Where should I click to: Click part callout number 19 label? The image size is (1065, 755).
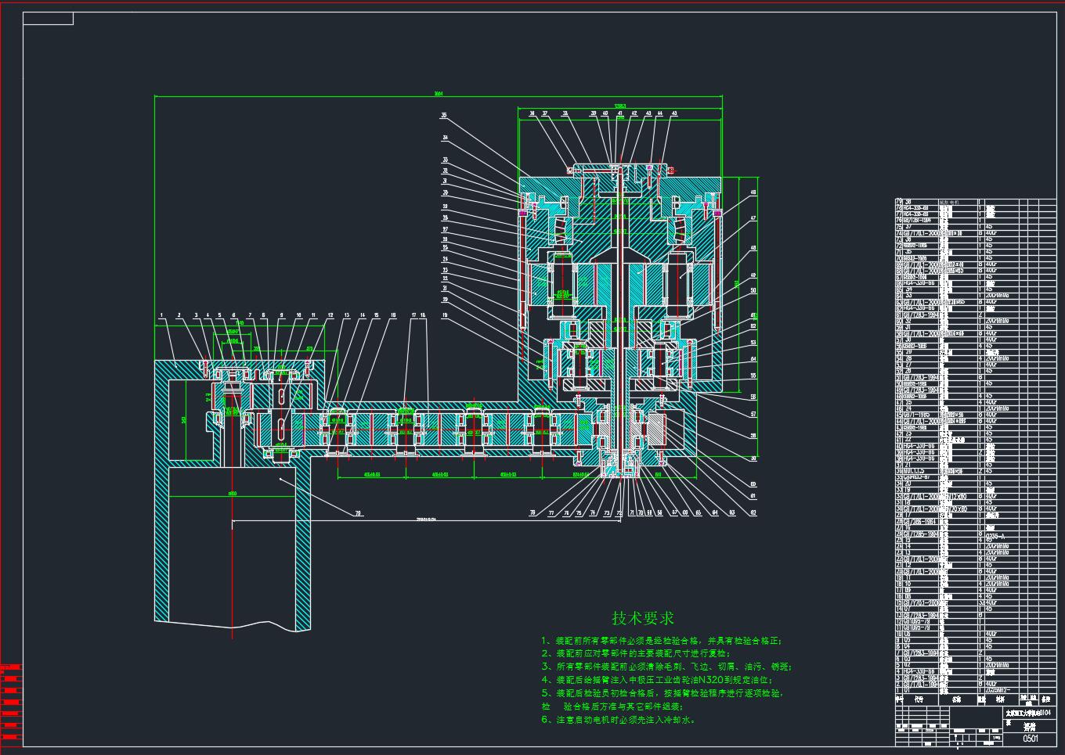coord(445,315)
